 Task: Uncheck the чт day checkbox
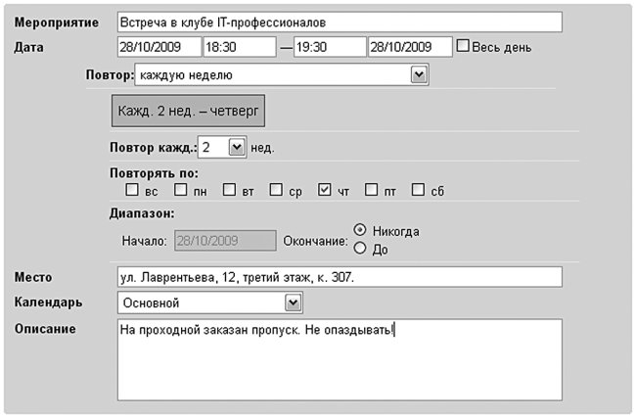325,190
